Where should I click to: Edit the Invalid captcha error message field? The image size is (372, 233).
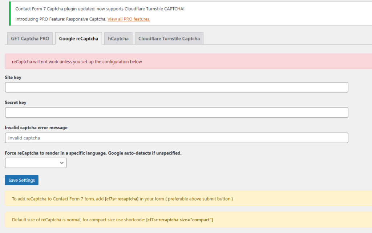(x=177, y=138)
